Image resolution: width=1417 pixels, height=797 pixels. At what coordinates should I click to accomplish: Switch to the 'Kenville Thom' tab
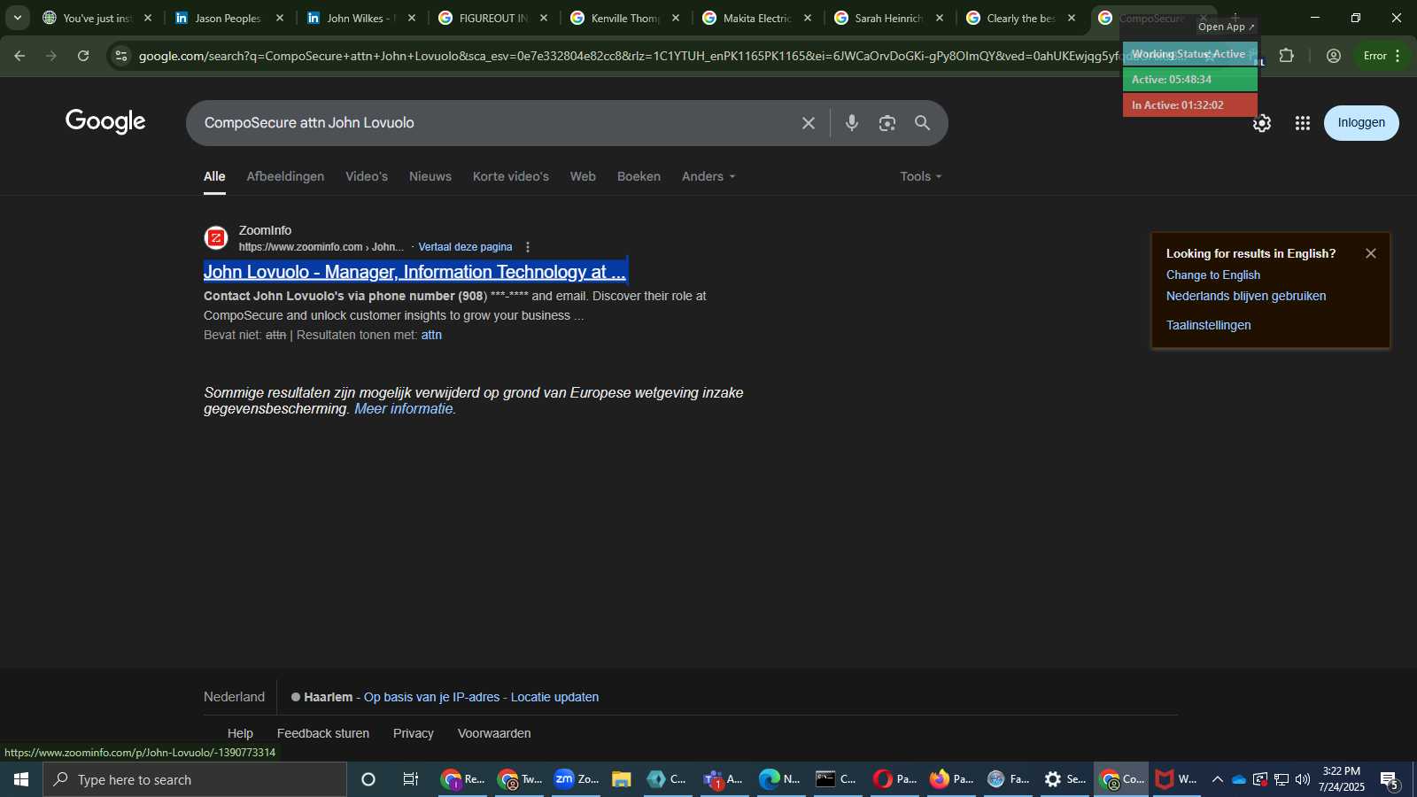pos(625,18)
